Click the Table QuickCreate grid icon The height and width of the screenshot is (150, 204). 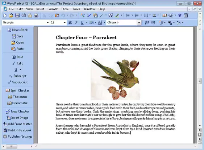click(x=154, y=15)
